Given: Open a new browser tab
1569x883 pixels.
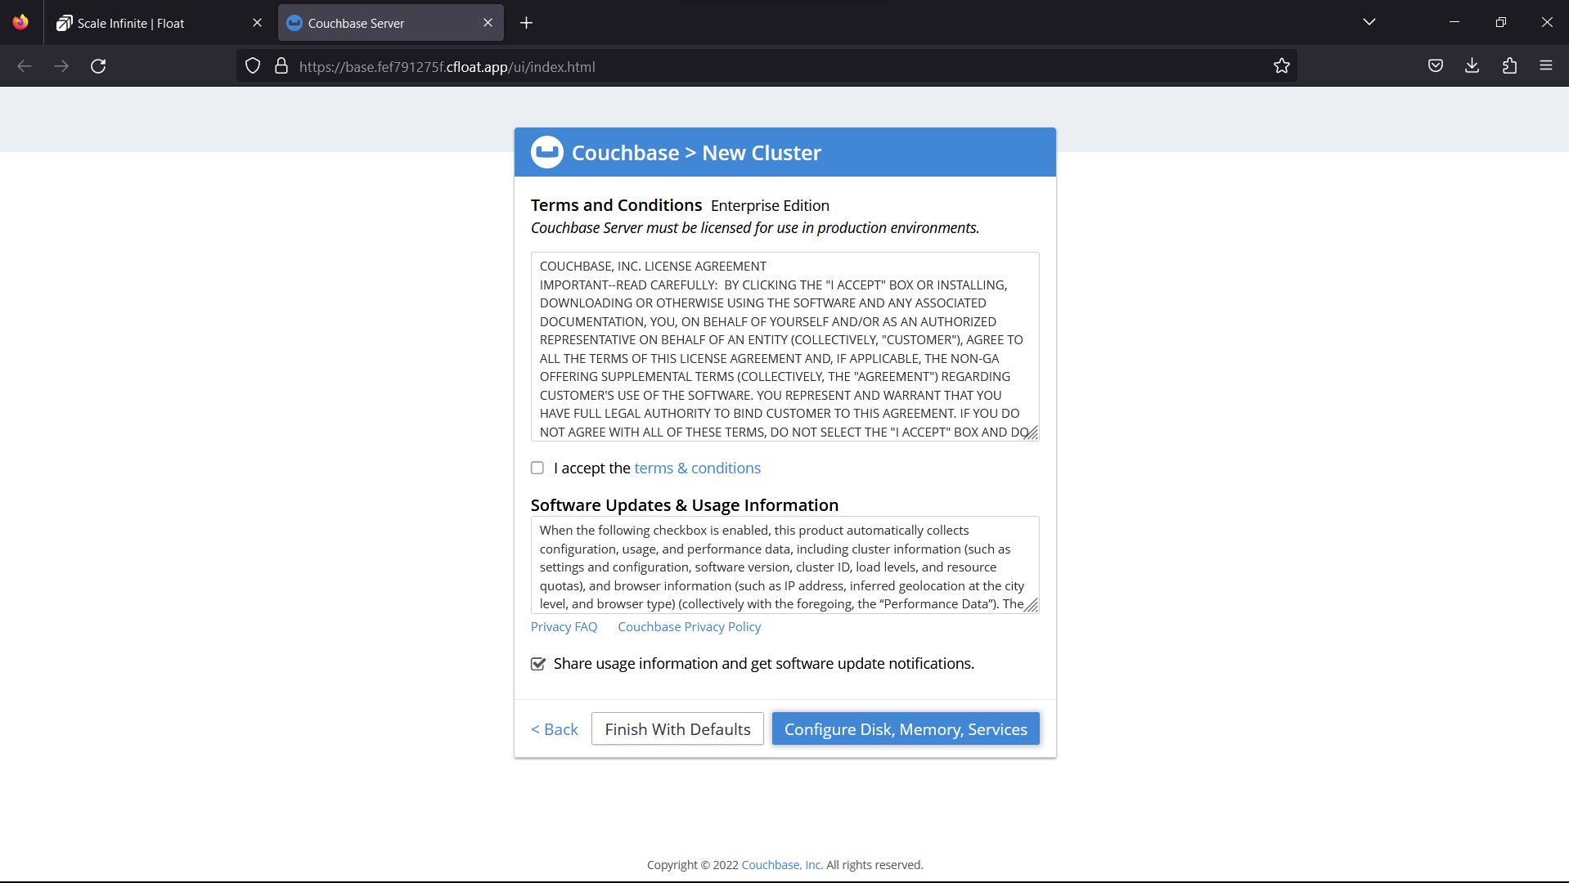Looking at the screenshot, I should pyautogui.click(x=527, y=23).
